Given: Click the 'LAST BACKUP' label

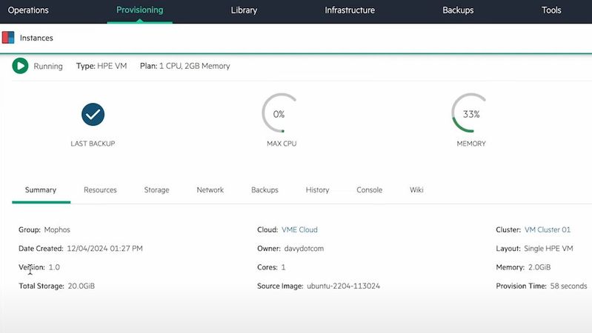Looking at the screenshot, I should tap(93, 144).
